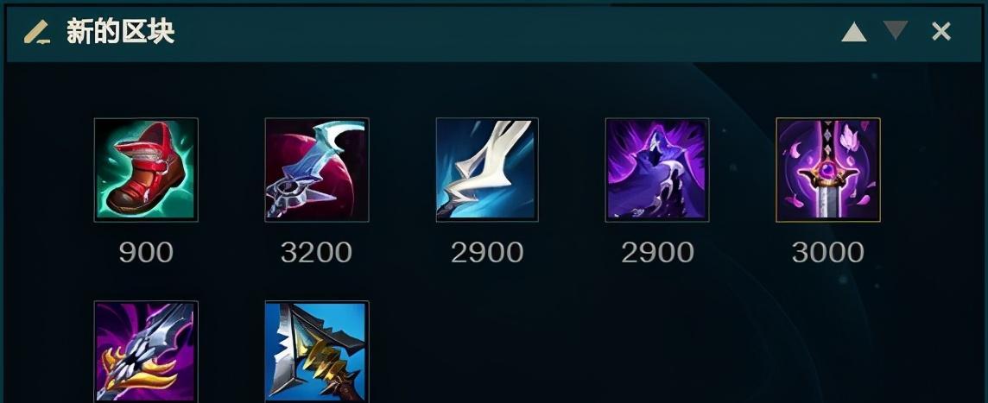The width and height of the screenshot is (988, 403).
Task: Click the pencil rename icon beside 新的区块
Action: coord(37,31)
